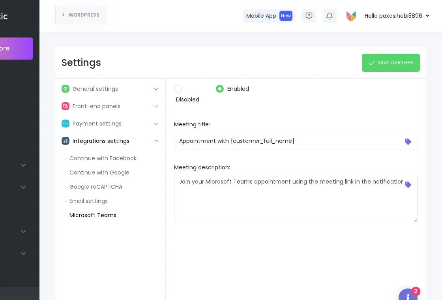Viewport: 442px width, 300px height.
Task: Open the Mobile App button
Action: [x=269, y=16]
